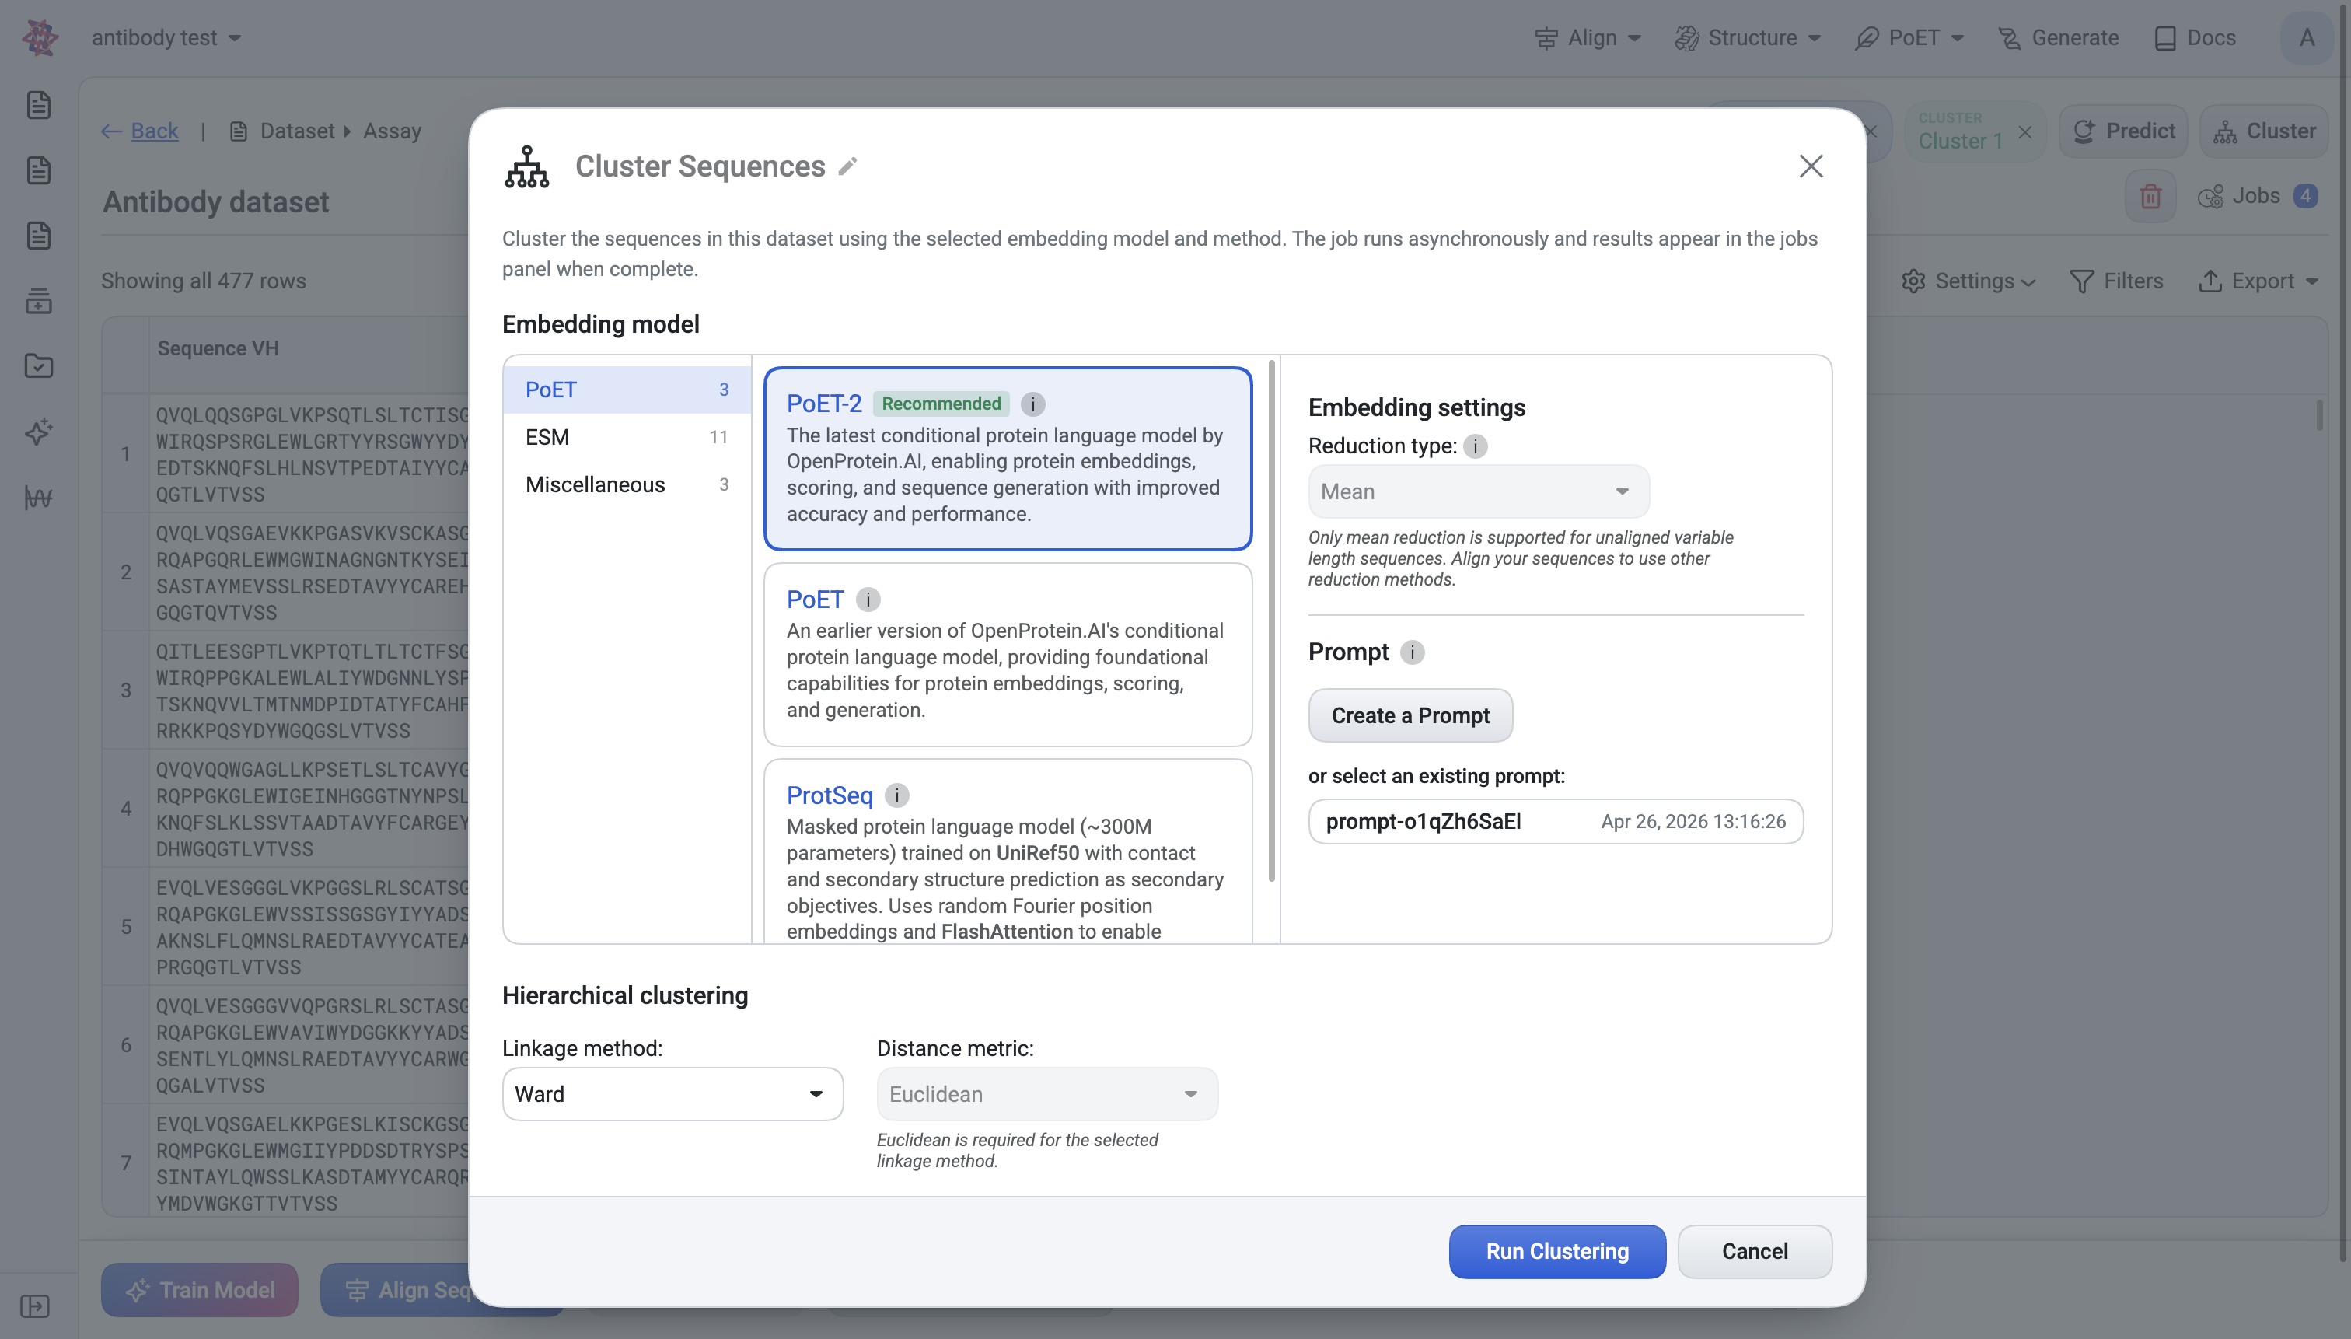Click the third document icon in left sidebar

(39, 236)
